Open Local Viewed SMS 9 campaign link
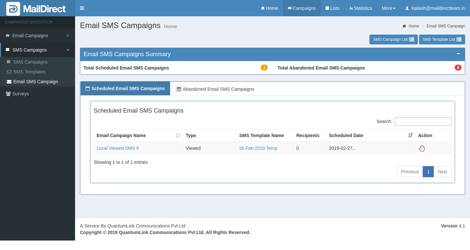Viewport: 470px width, 250px height. (117, 148)
